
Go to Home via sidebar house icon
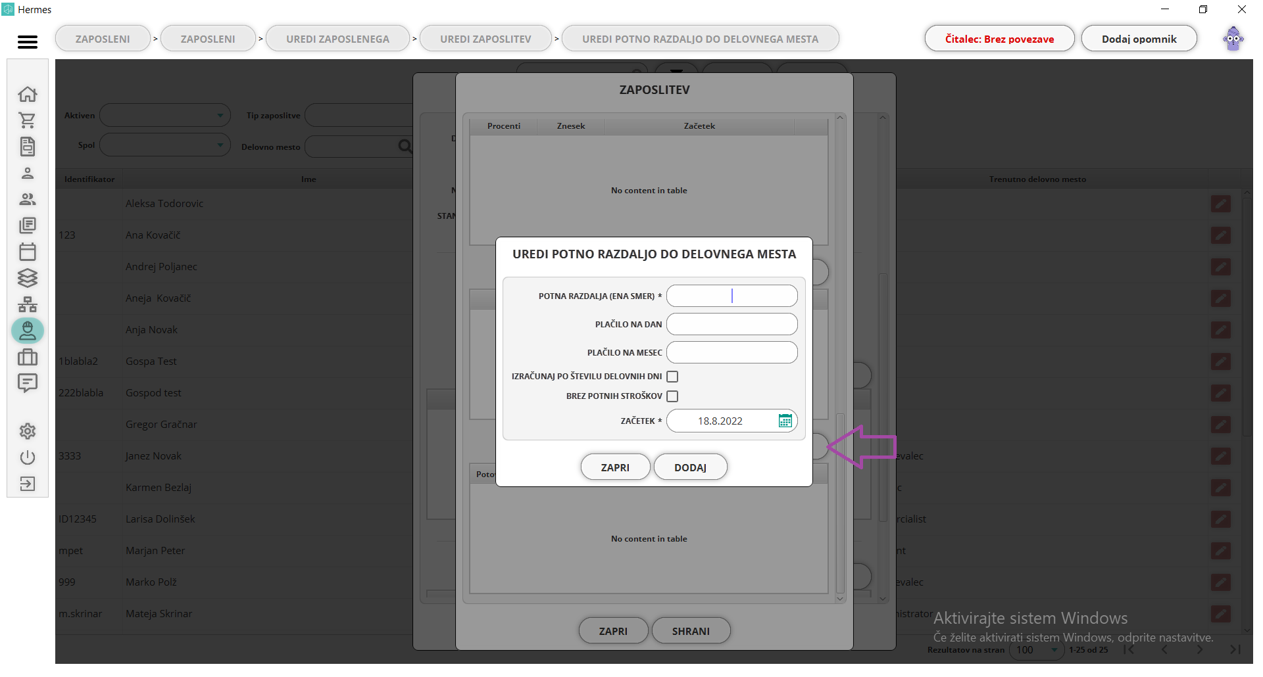point(28,94)
